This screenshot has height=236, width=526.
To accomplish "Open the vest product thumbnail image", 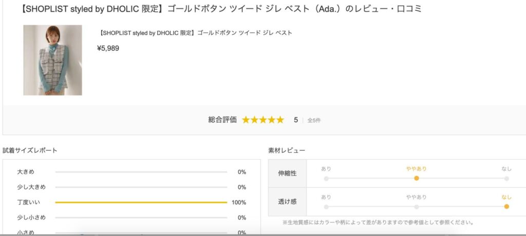I will pos(52,60).
